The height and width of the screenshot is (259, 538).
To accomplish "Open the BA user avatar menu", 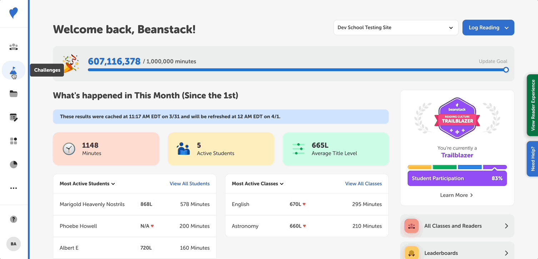I will pyautogui.click(x=14, y=244).
